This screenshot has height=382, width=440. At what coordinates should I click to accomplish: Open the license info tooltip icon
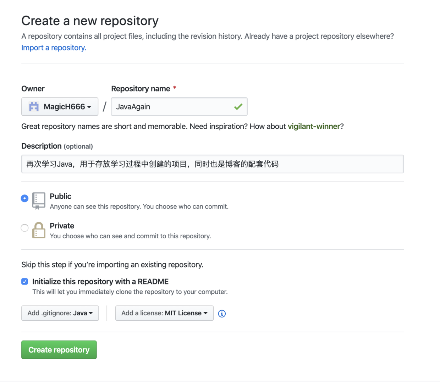click(222, 313)
